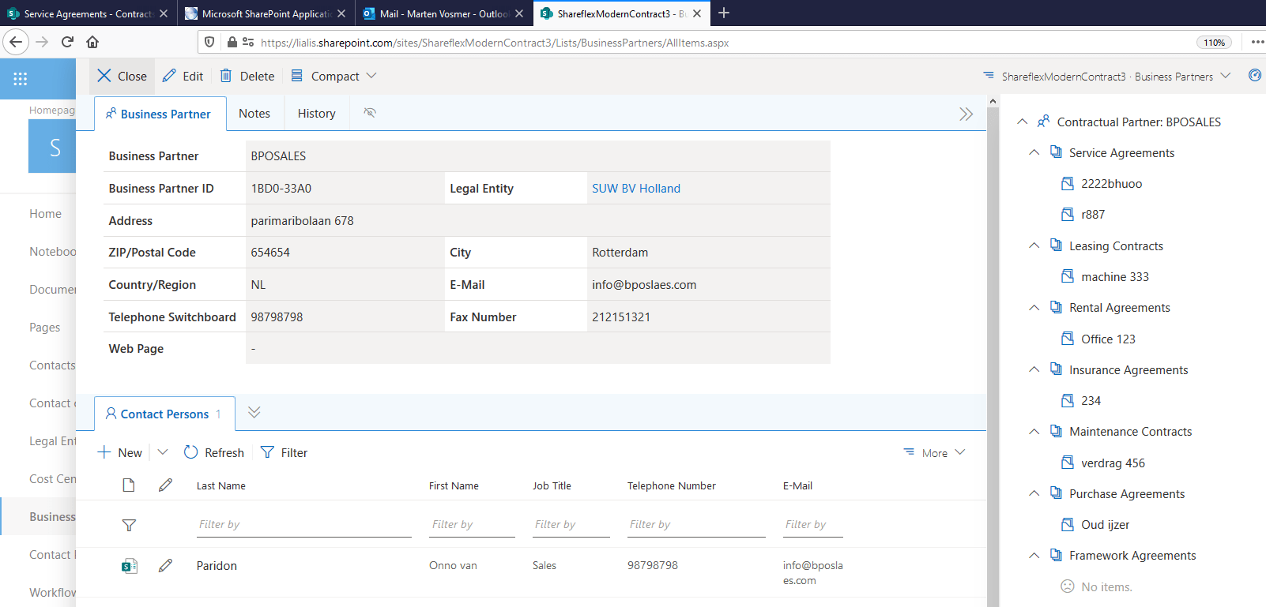Viewport: 1266px width, 607px height.
Task: Filter by Last Name input
Action: (x=304, y=525)
